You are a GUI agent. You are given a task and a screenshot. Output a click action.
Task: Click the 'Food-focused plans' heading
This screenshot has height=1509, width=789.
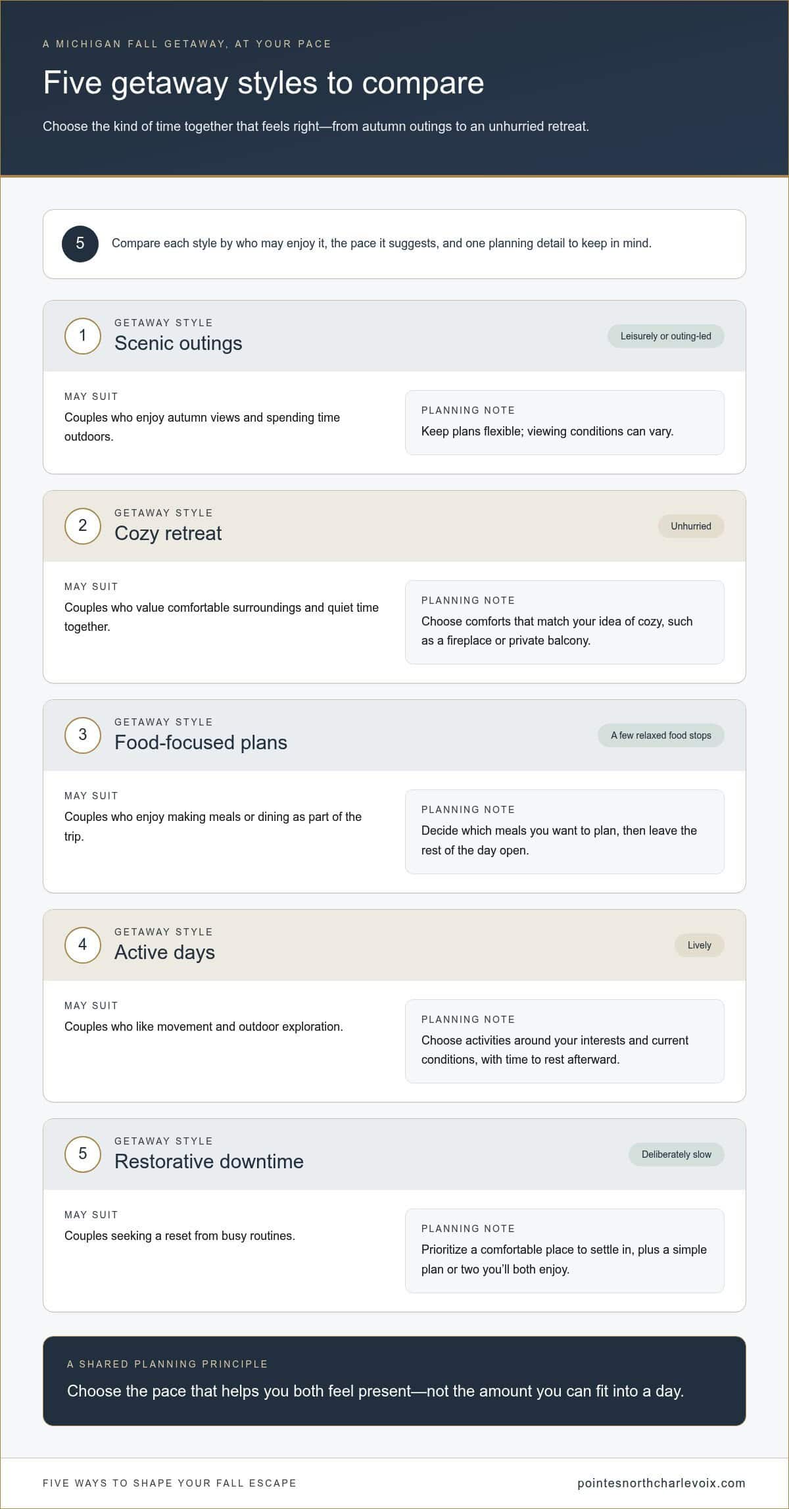[x=201, y=743]
